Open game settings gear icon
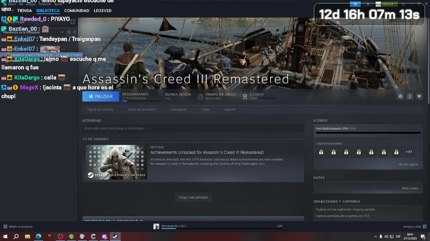 pyautogui.click(x=400, y=96)
